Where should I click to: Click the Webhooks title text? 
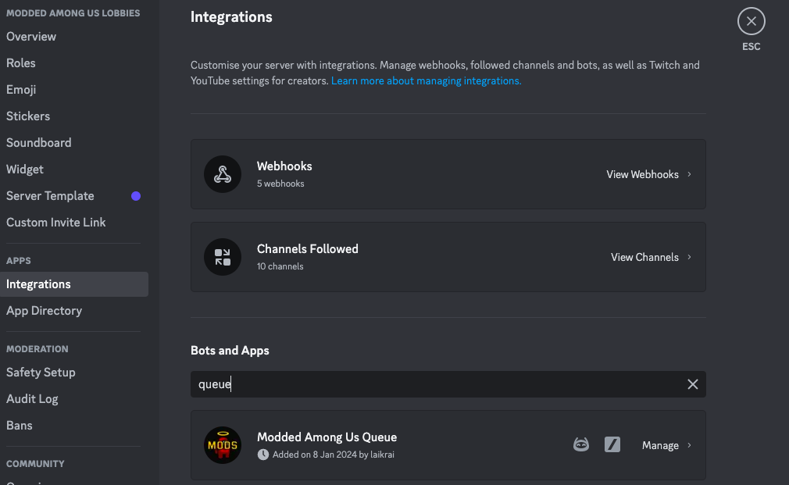284,166
